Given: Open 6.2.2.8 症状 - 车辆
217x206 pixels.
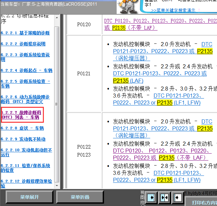Looking at the screenshot, I should point(22,128).
